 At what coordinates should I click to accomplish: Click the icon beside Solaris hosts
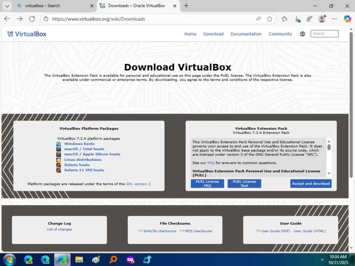tap(59, 165)
